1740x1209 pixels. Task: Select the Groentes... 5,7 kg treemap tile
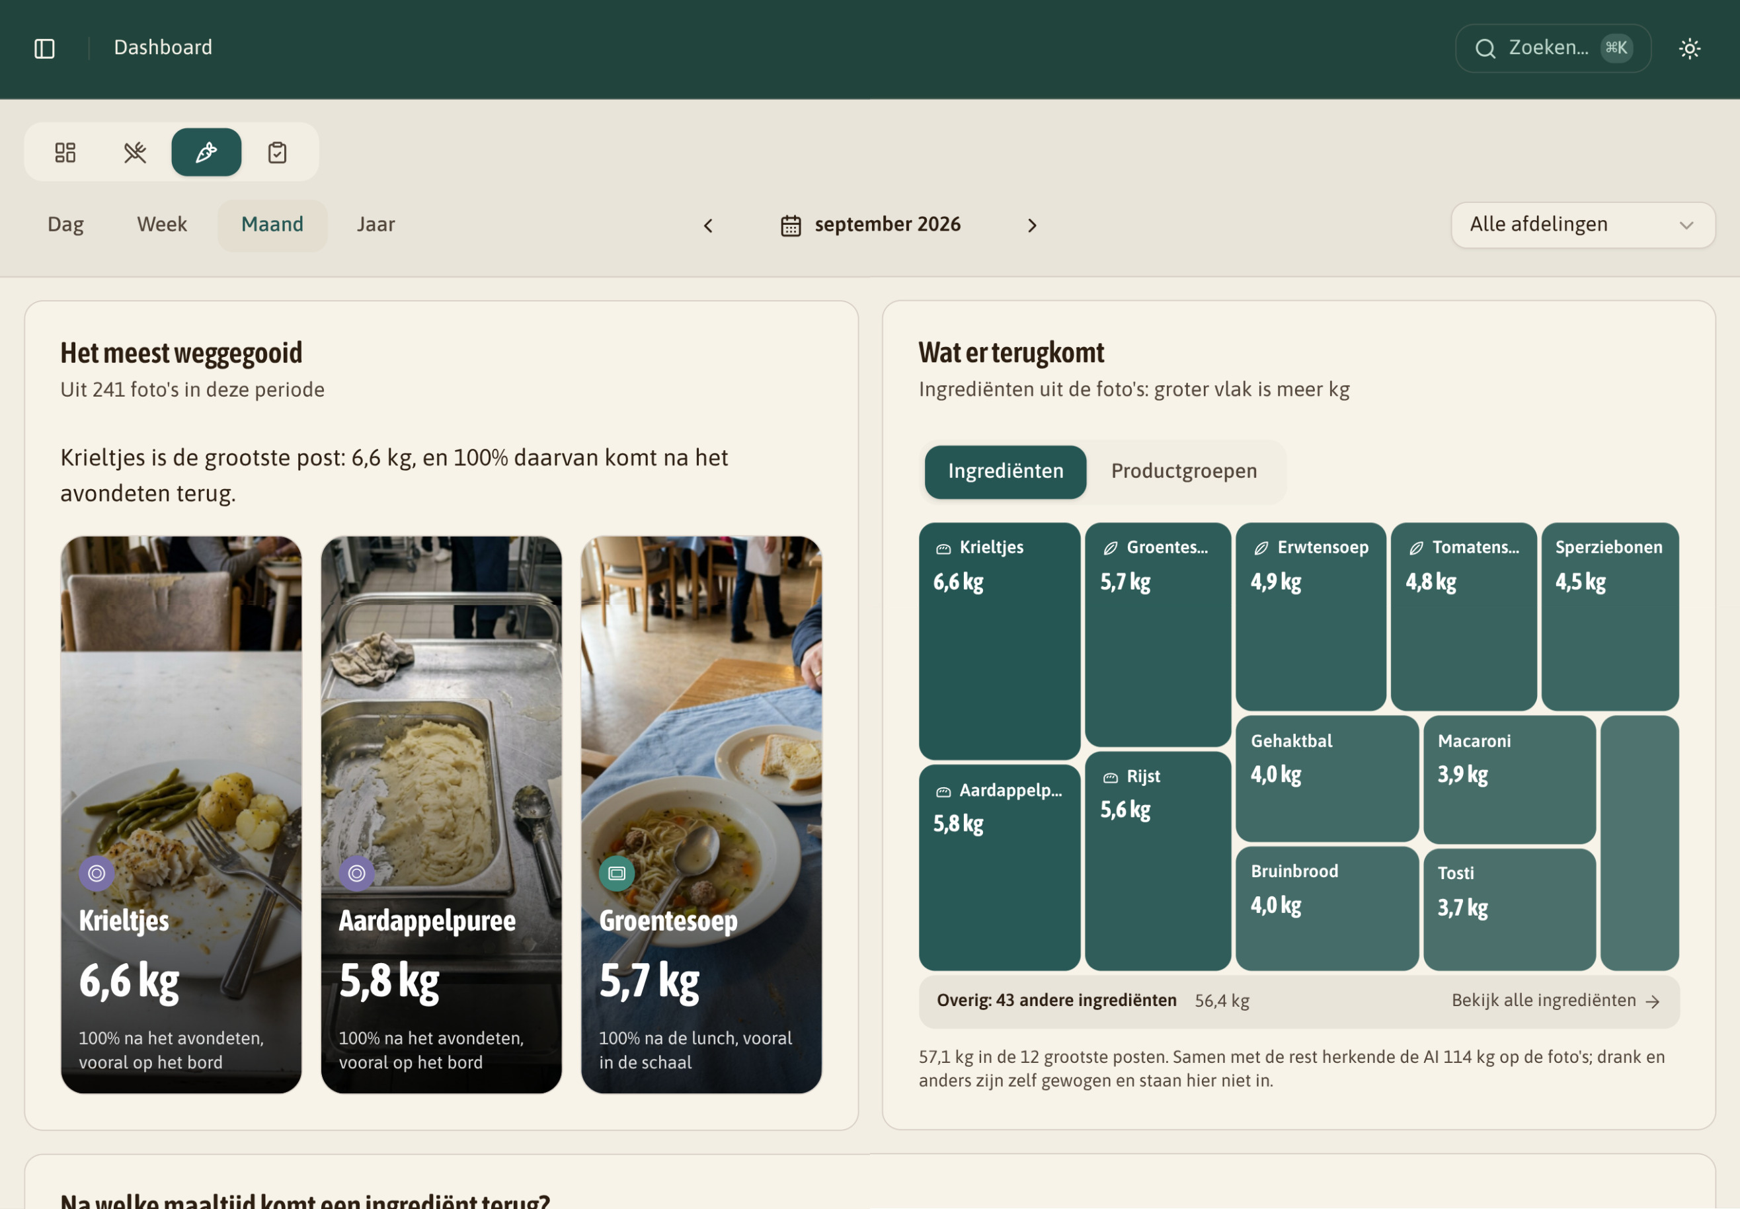[x=1158, y=635]
